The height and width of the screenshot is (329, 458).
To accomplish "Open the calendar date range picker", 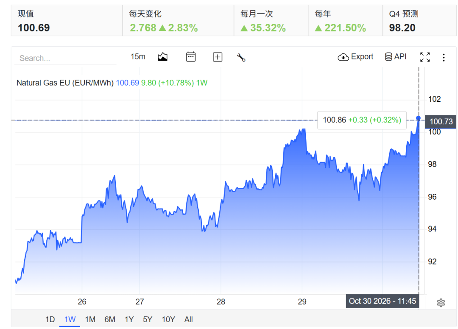I will (191, 57).
